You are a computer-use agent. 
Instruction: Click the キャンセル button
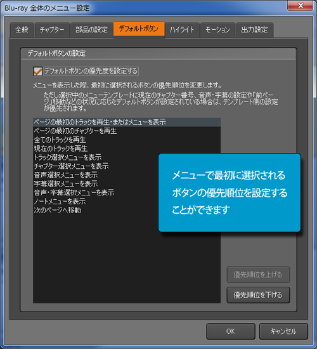[x=283, y=331]
